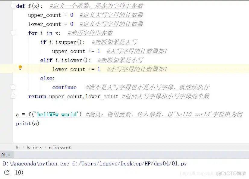
Task: Click the comment after 'continue'
Action: 147,87
